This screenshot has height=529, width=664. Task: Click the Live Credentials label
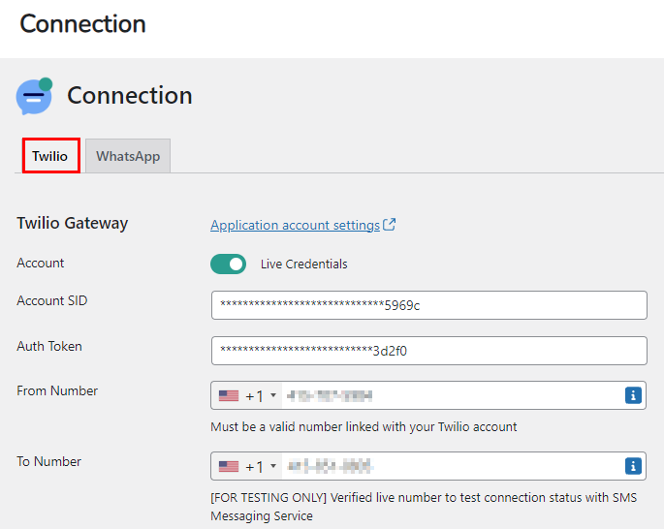304,264
